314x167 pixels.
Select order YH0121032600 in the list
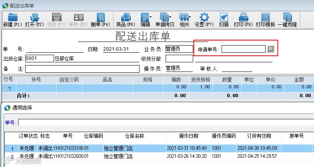68,156
